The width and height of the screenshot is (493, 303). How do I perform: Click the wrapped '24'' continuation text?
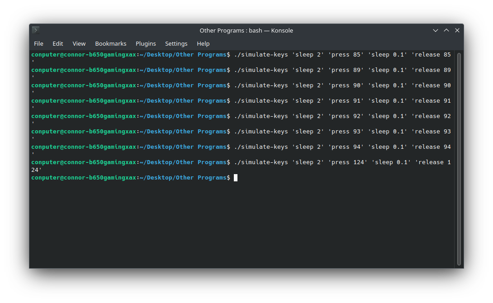37,170
